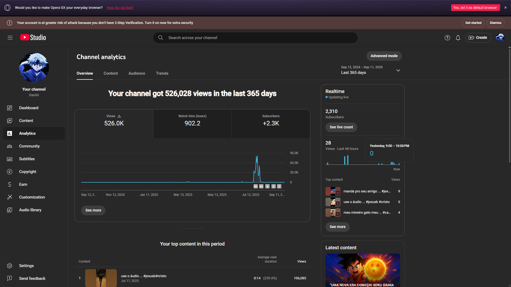
Task: Click the channel search field
Action: tap(256, 38)
